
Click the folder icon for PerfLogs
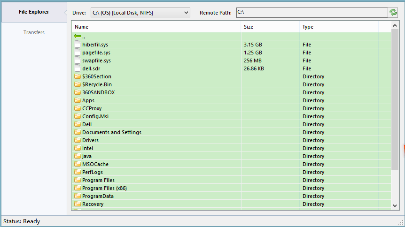(77, 172)
